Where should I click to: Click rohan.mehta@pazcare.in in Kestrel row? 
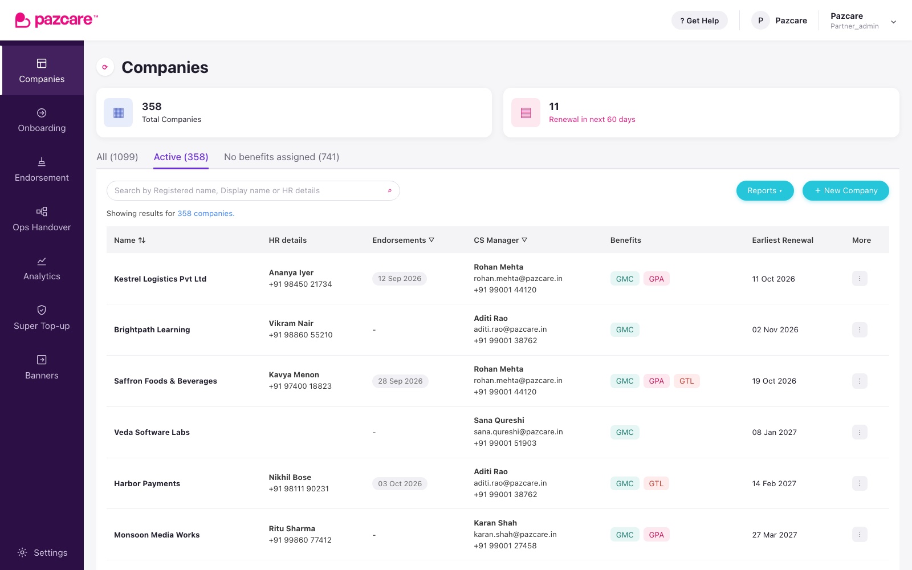(x=518, y=279)
